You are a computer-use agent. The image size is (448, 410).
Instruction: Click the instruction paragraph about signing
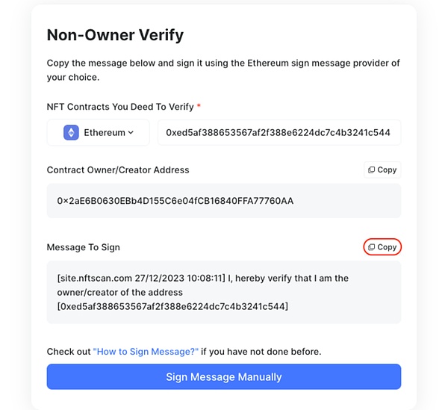(x=223, y=70)
